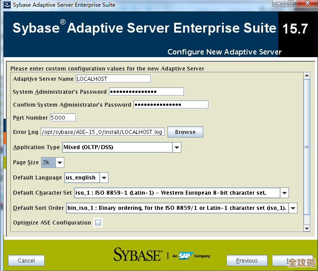Viewport: 318px width, 271px height.
Task: Expand the Default Character Set dropdown
Action: [284, 193]
